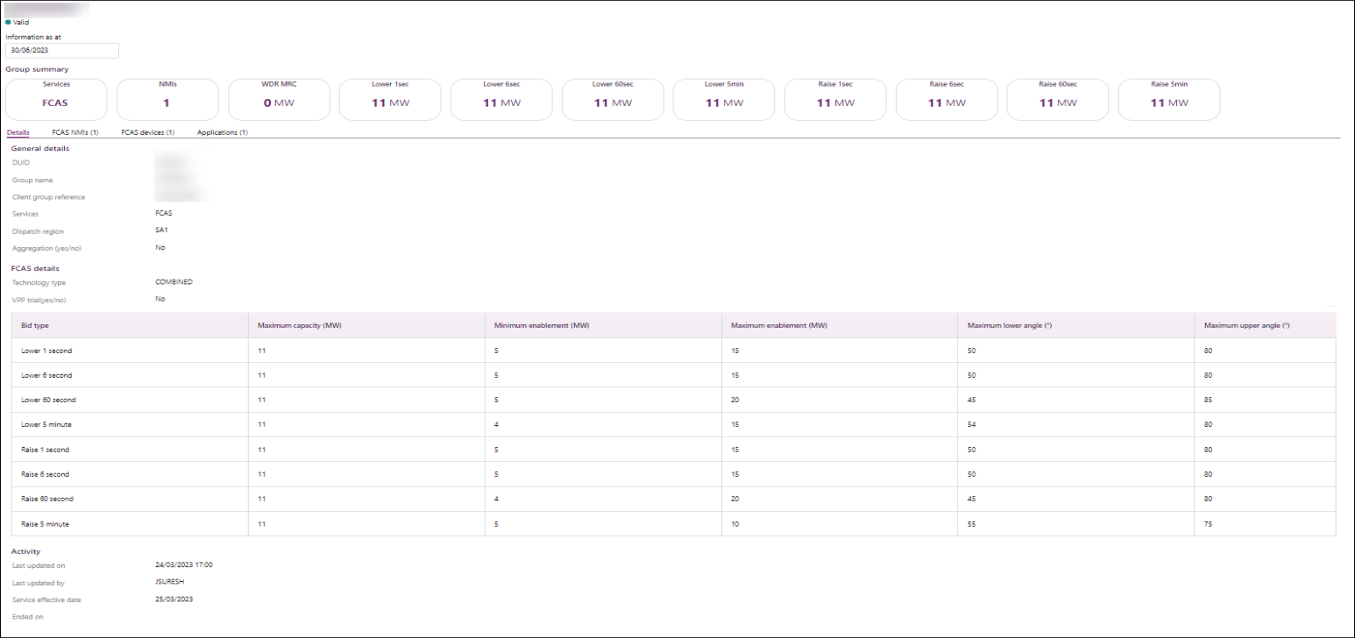Click the Bid type column header
This screenshot has height=638, width=1355.
35,325
